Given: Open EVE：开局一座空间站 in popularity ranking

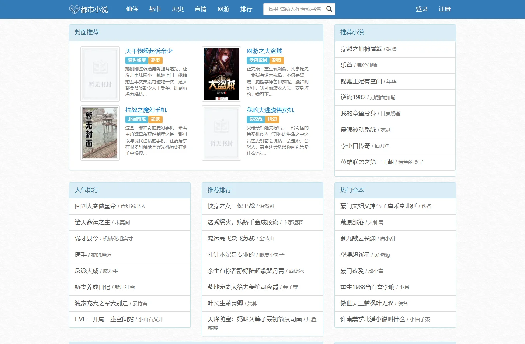Looking at the screenshot, I should click(x=104, y=319).
